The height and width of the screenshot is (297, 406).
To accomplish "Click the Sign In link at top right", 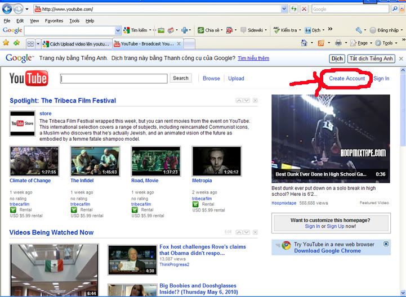I will 381,78.
